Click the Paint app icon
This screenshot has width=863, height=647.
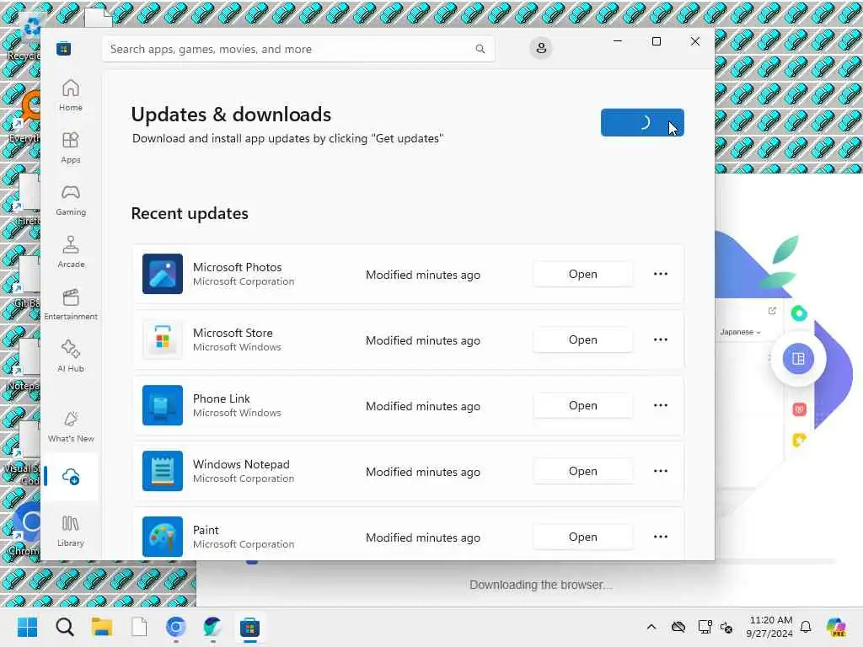(163, 537)
